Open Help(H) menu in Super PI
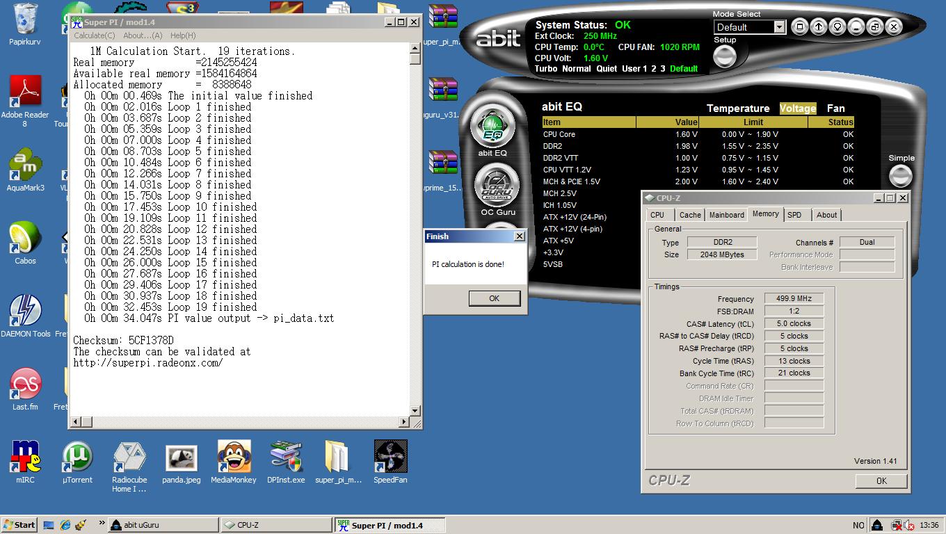The width and height of the screenshot is (946, 534). [x=183, y=35]
